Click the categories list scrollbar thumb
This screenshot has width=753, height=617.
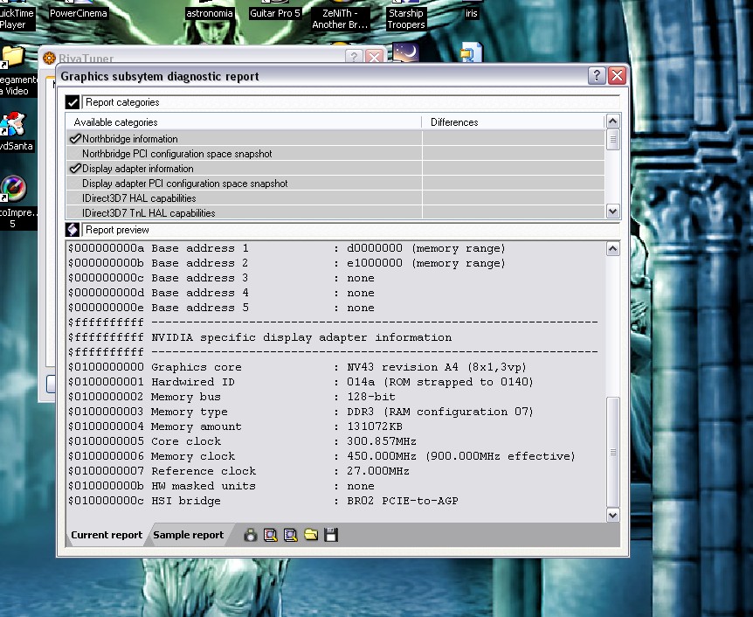612,140
